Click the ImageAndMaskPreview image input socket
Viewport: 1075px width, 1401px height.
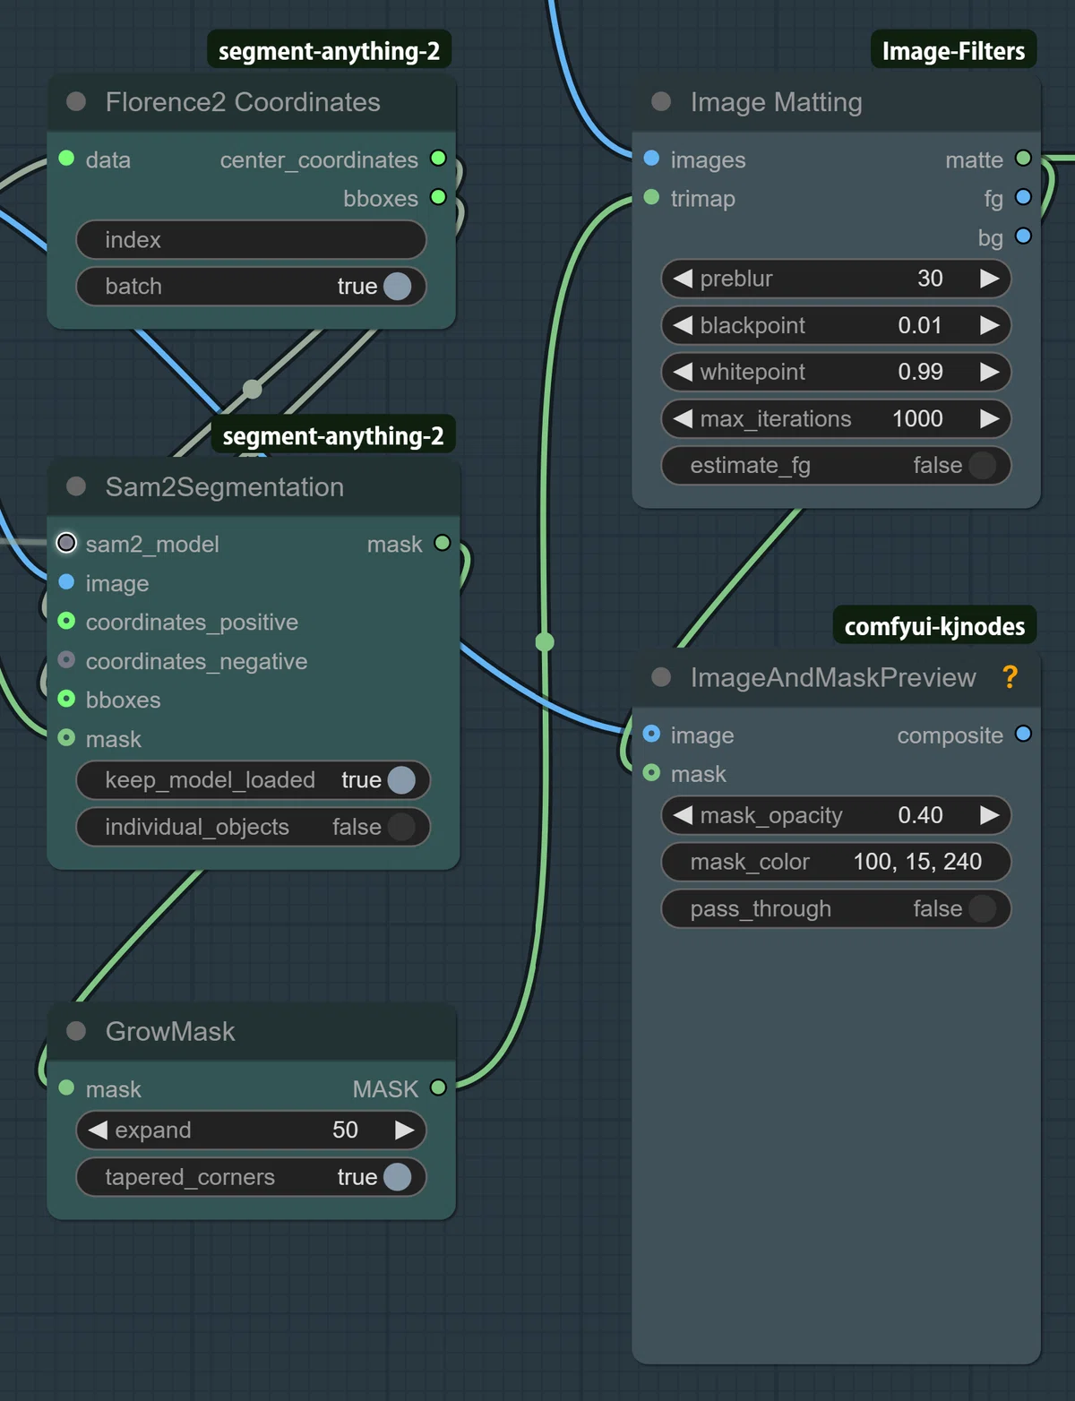tap(651, 735)
